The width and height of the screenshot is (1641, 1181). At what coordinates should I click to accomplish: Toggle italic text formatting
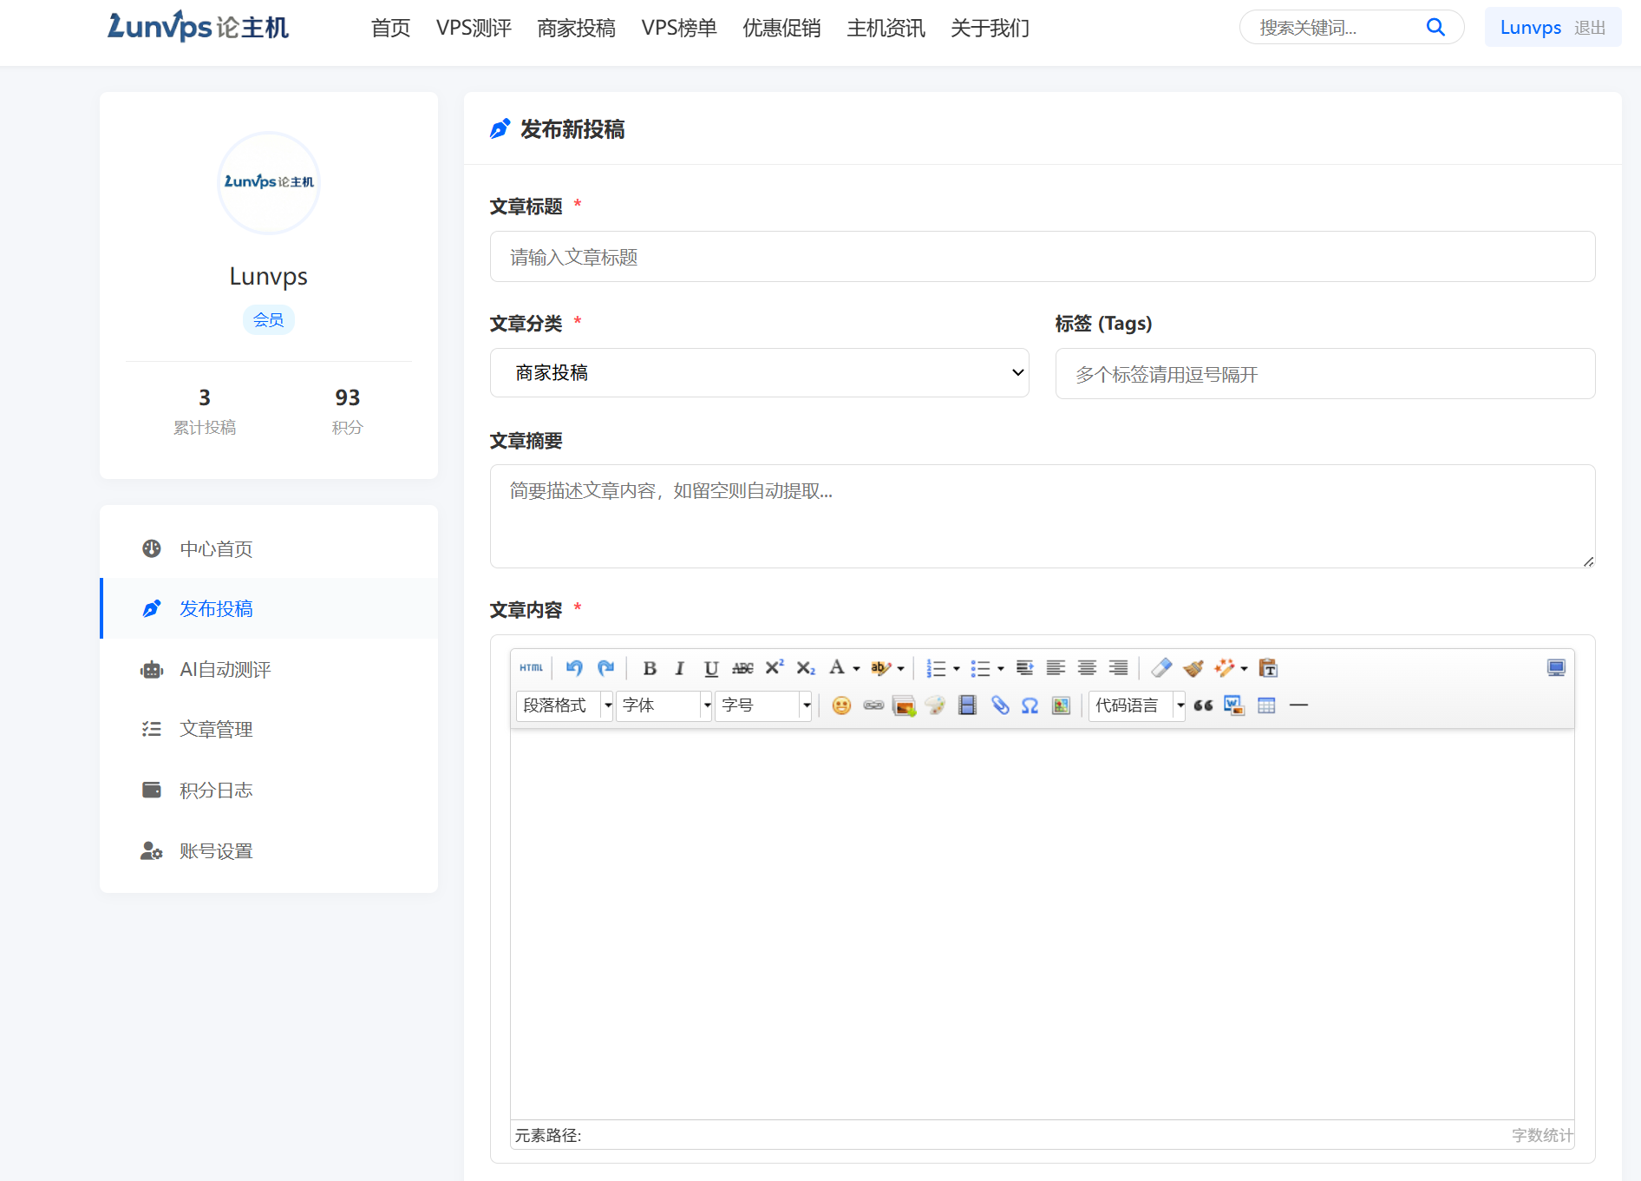679,668
